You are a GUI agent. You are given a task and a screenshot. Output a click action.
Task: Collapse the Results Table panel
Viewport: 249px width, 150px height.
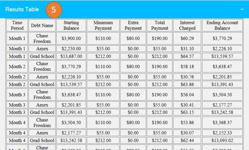pos(242,9)
